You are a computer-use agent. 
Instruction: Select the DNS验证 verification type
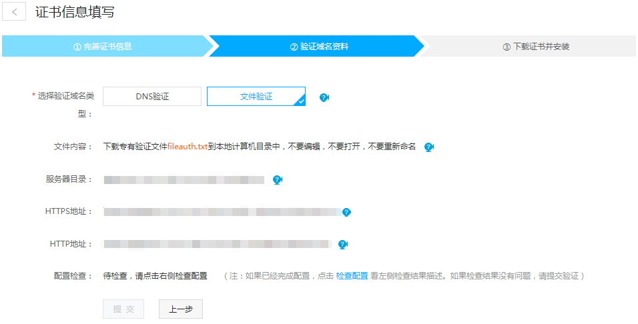152,97
